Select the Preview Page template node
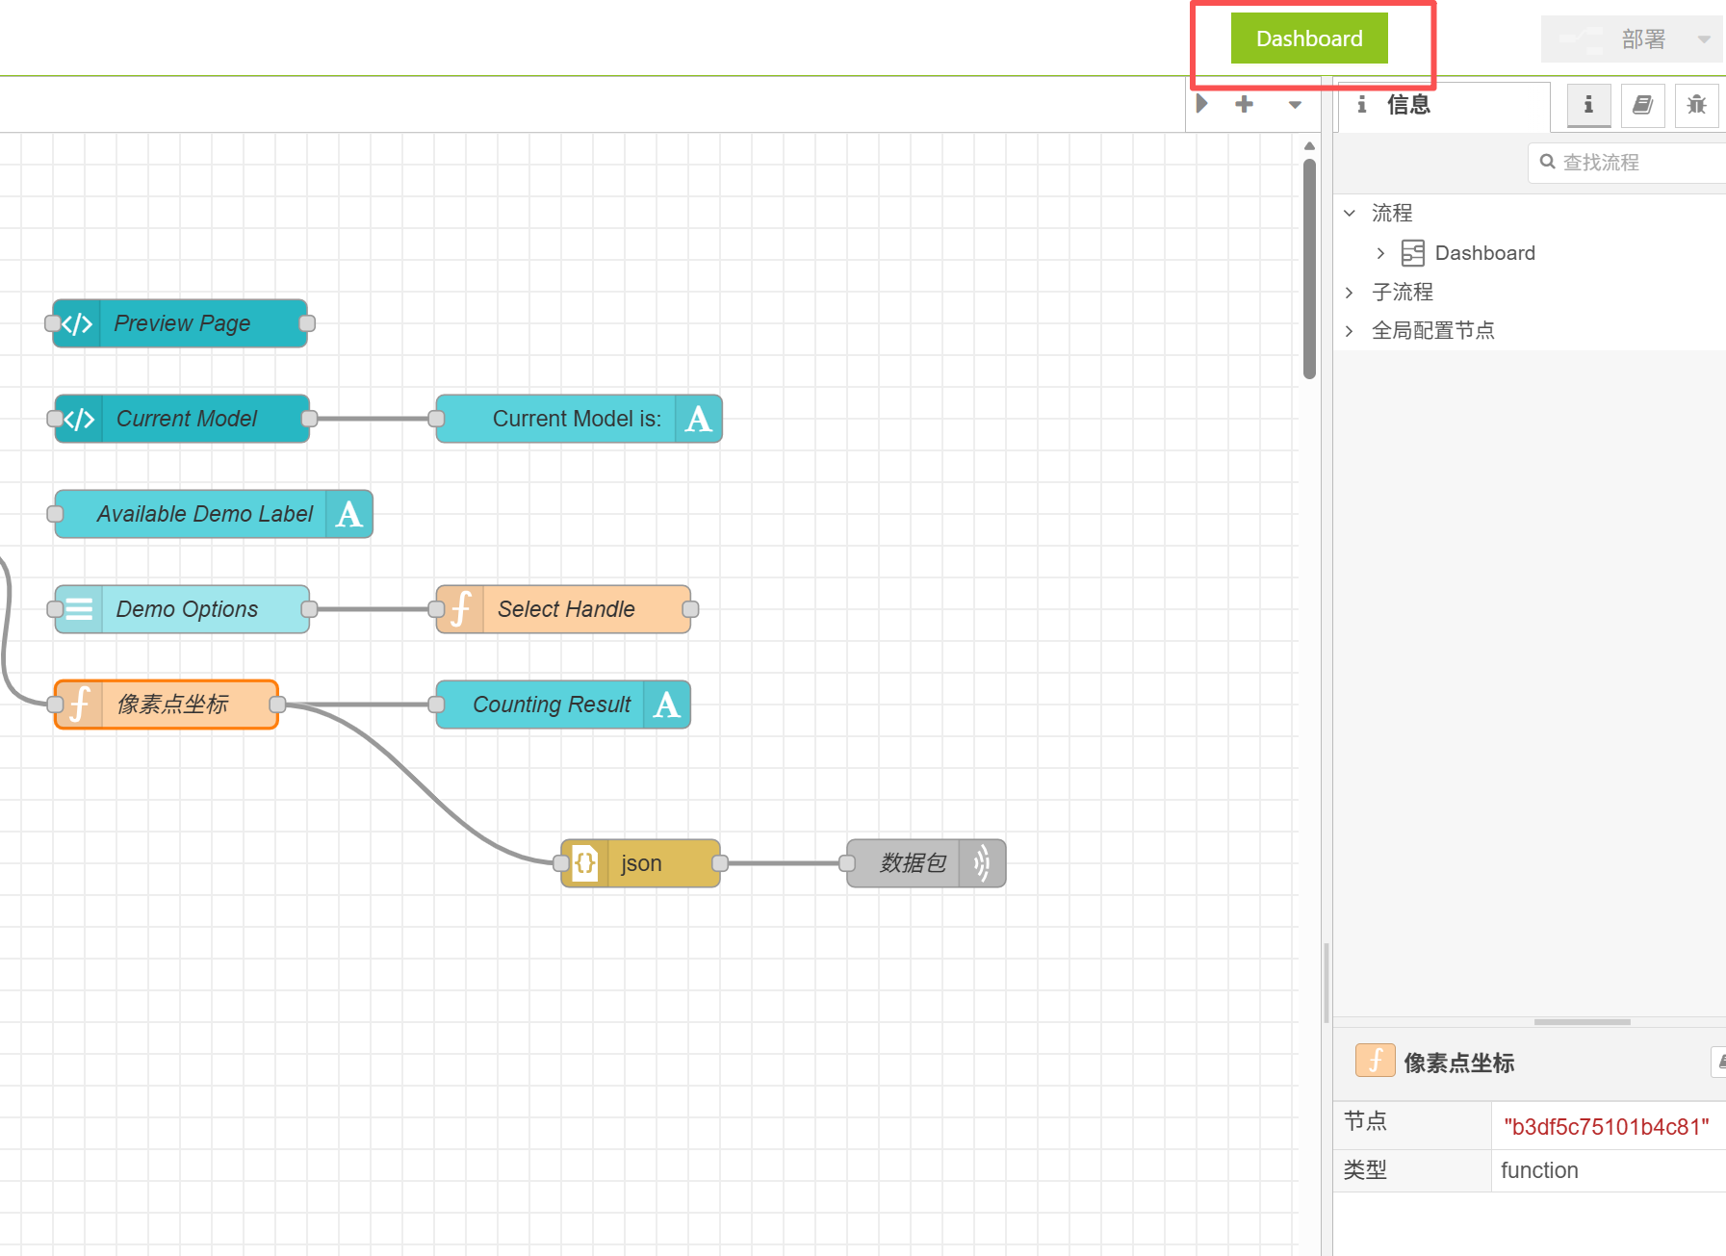Image resolution: width=1726 pixels, height=1256 pixels. pos(182,323)
